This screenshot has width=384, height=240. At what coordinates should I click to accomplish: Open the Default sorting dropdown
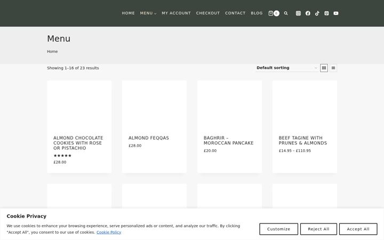pyautogui.click(x=287, y=68)
